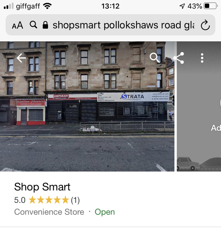Tap the Shop Smart business title

tap(42, 187)
